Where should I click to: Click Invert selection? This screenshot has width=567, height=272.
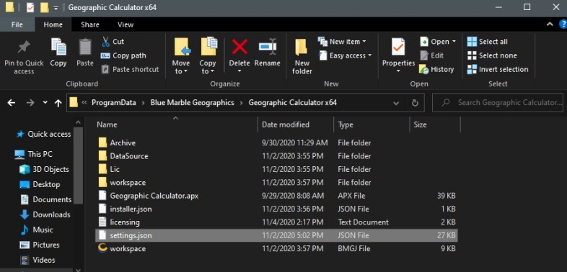click(498, 69)
